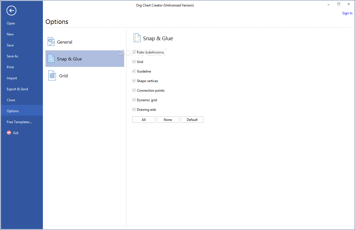Click the Snap & Glue list icon
This screenshot has width=355, height=230.
click(x=51, y=58)
